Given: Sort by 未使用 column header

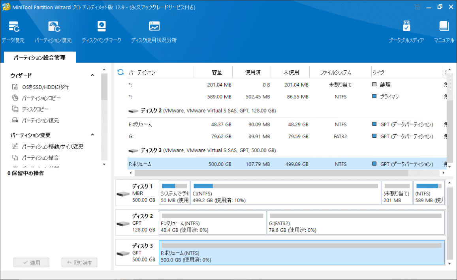Looking at the screenshot, I should (290, 72).
